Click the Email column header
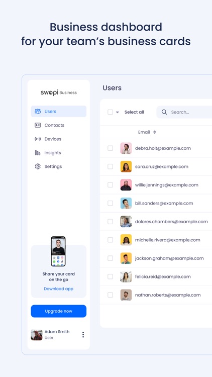 (x=144, y=132)
